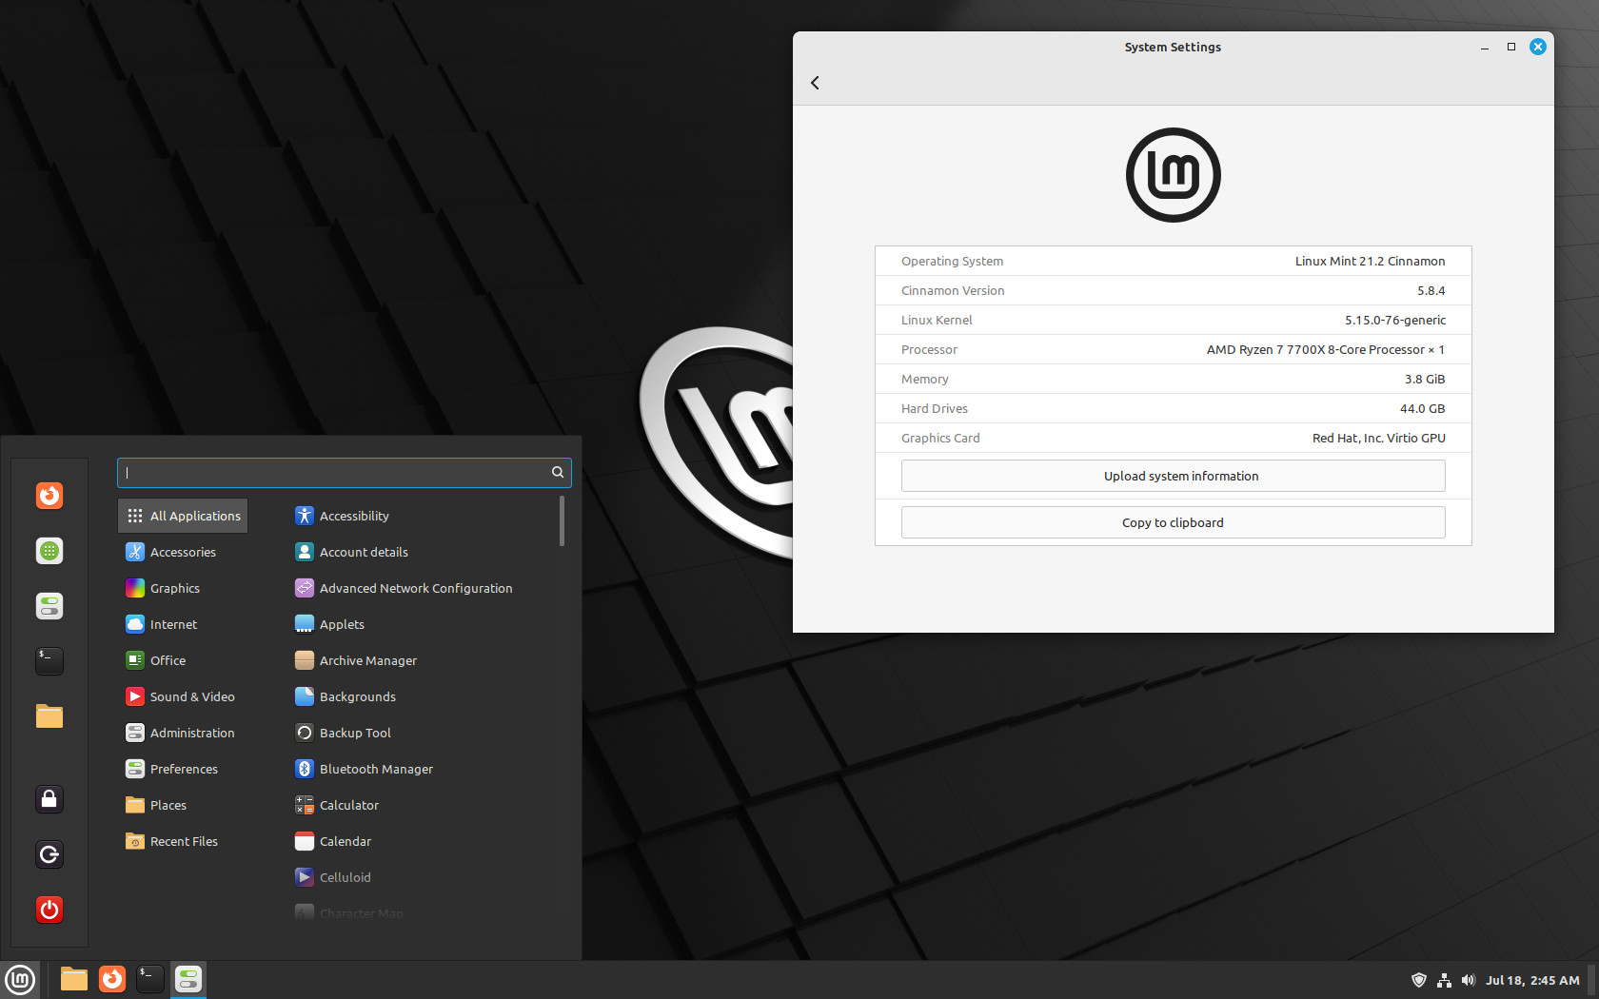
Task: Lock the screen using the padlock icon
Action: (49, 799)
